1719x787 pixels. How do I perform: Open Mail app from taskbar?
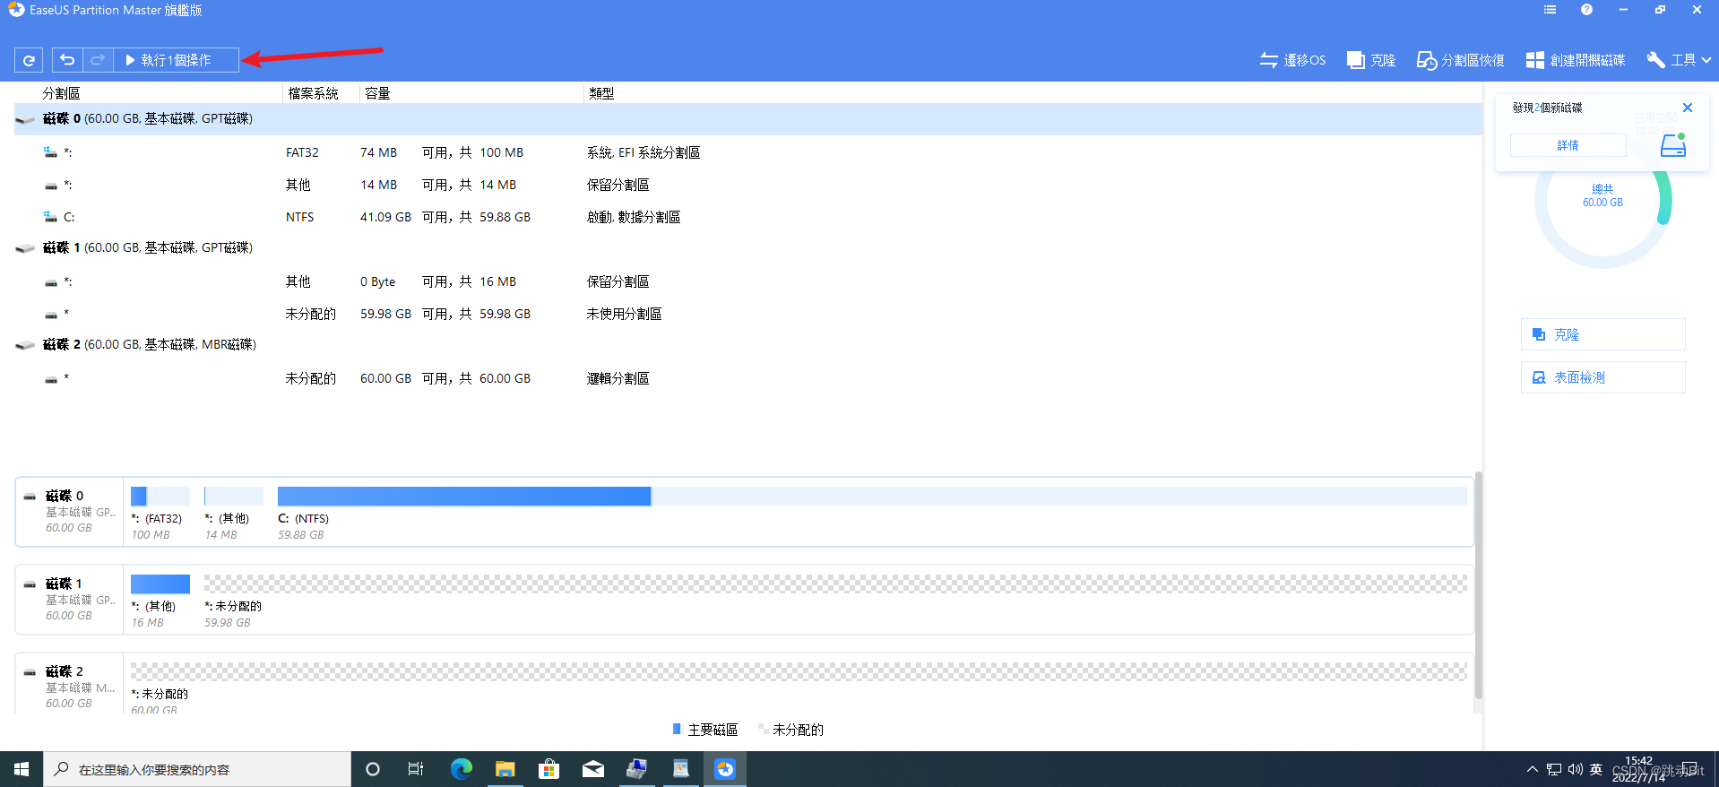click(x=593, y=769)
